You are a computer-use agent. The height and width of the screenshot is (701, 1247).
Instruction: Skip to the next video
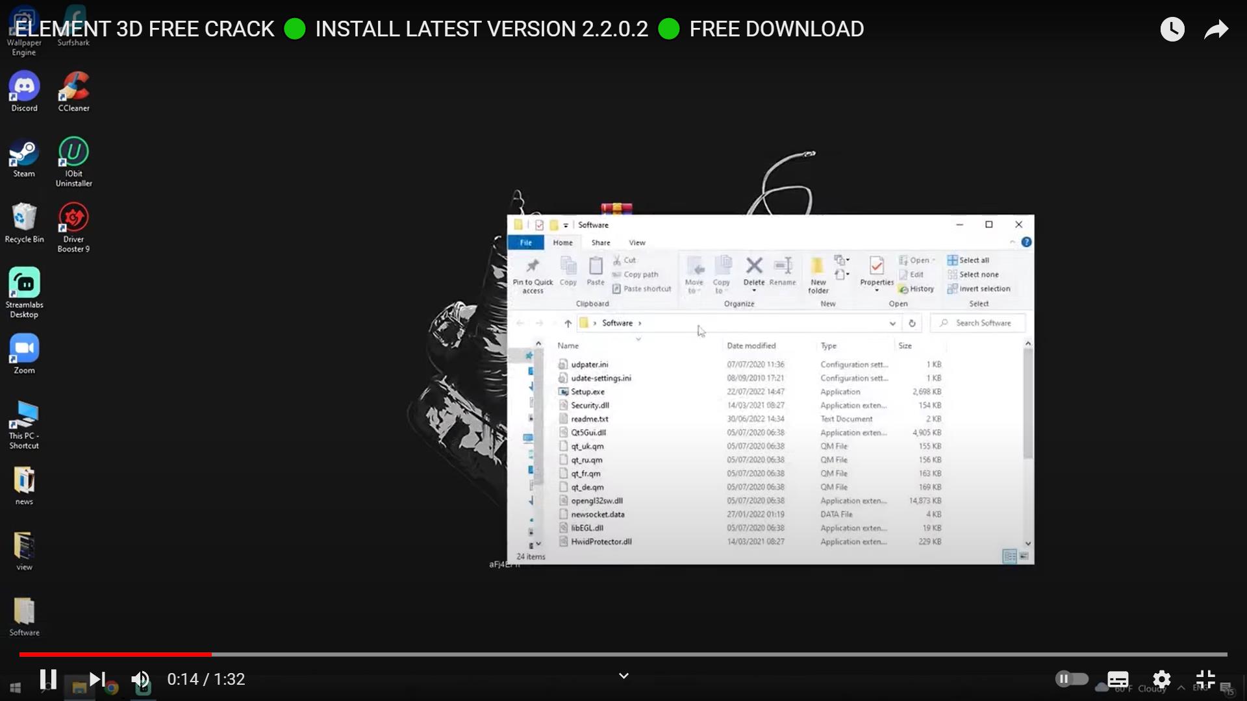point(97,679)
